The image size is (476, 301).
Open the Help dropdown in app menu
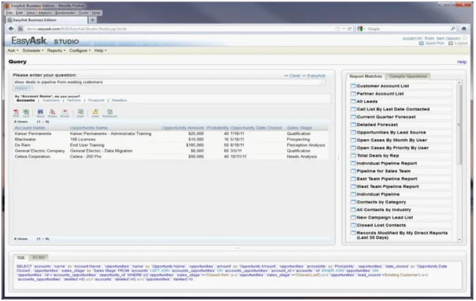pyautogui.click(x=100, y=50)
